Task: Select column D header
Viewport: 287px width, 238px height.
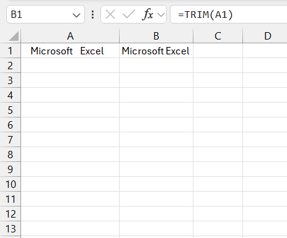Action: (x=265, y=36)
